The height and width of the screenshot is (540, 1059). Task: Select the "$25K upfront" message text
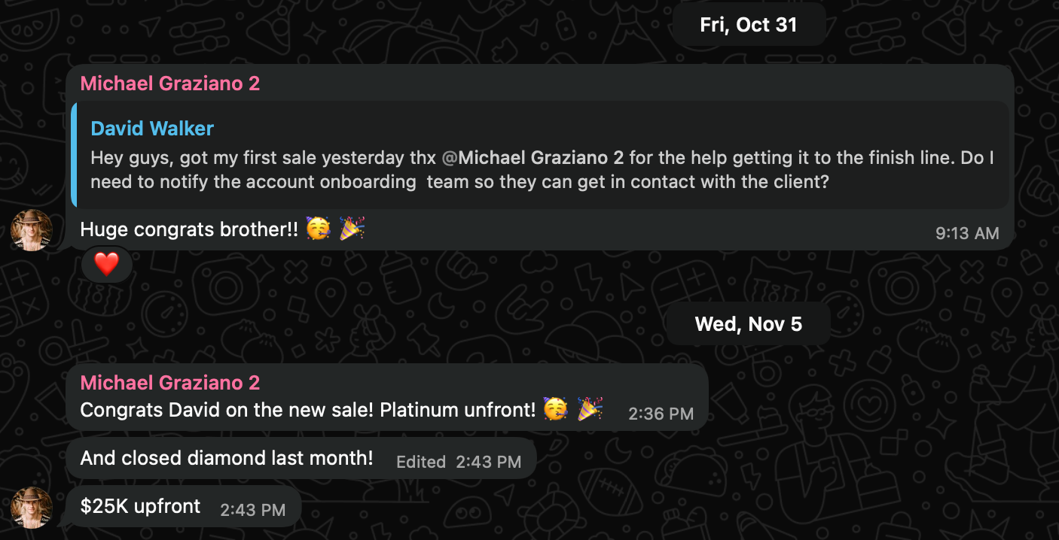(x=141, y=506)
